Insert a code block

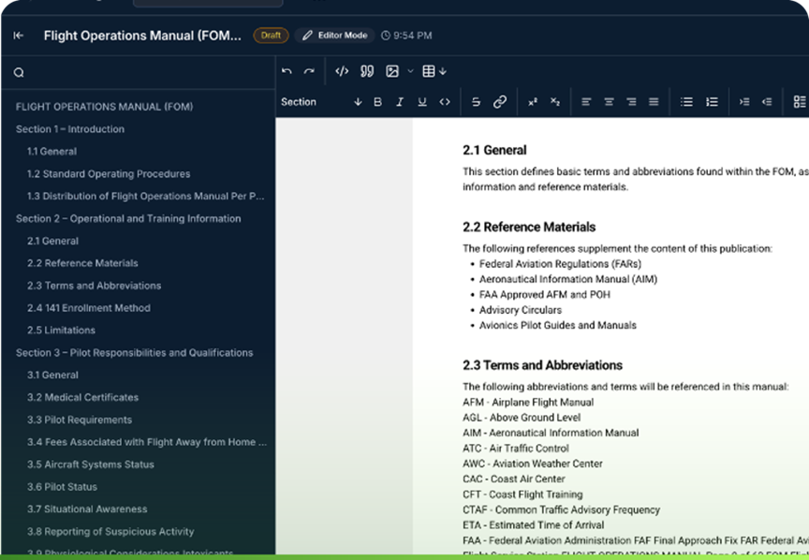(x=342, y=71)
